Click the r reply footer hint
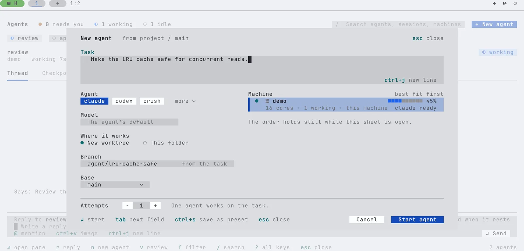Image resolution: width=524 pixels, height=251 pixels. (68, 247)
